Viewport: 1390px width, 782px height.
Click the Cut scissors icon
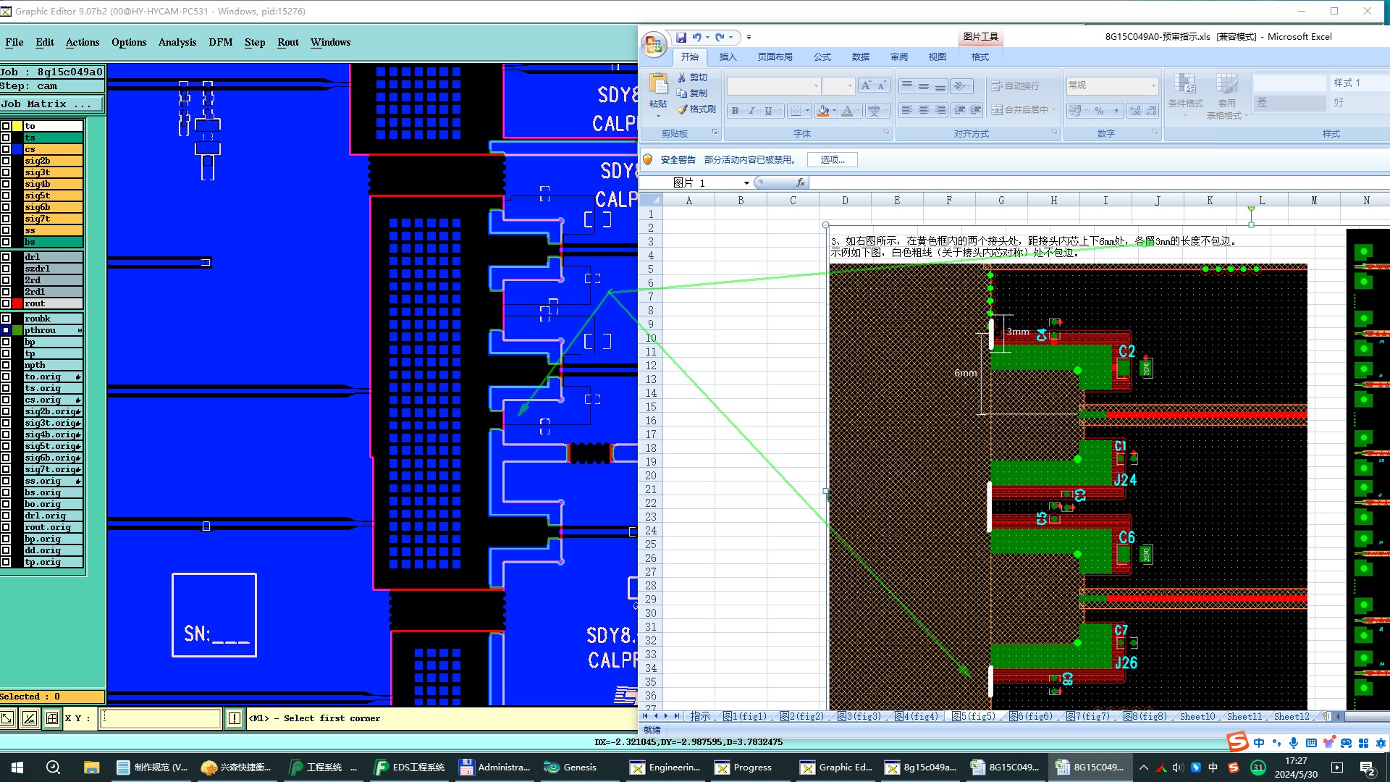coord(682,77)
